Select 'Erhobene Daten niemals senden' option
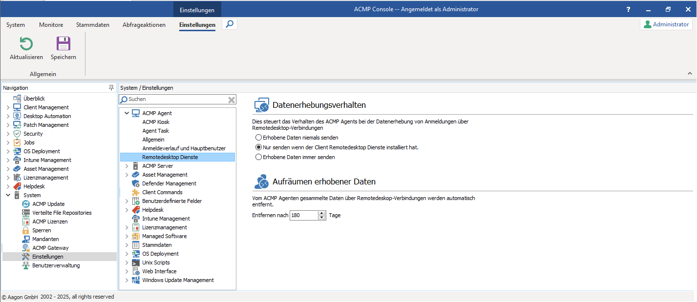Viewport: 697px width, 302px height. tap(259, 138)
